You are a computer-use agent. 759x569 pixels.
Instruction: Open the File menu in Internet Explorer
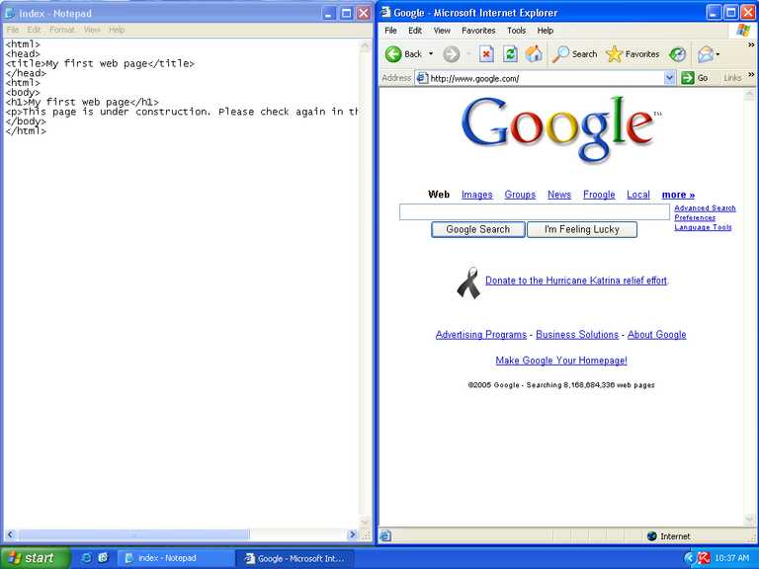[x=390, y=31]
